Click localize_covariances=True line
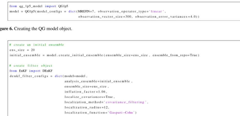 [x=89, y=97]
